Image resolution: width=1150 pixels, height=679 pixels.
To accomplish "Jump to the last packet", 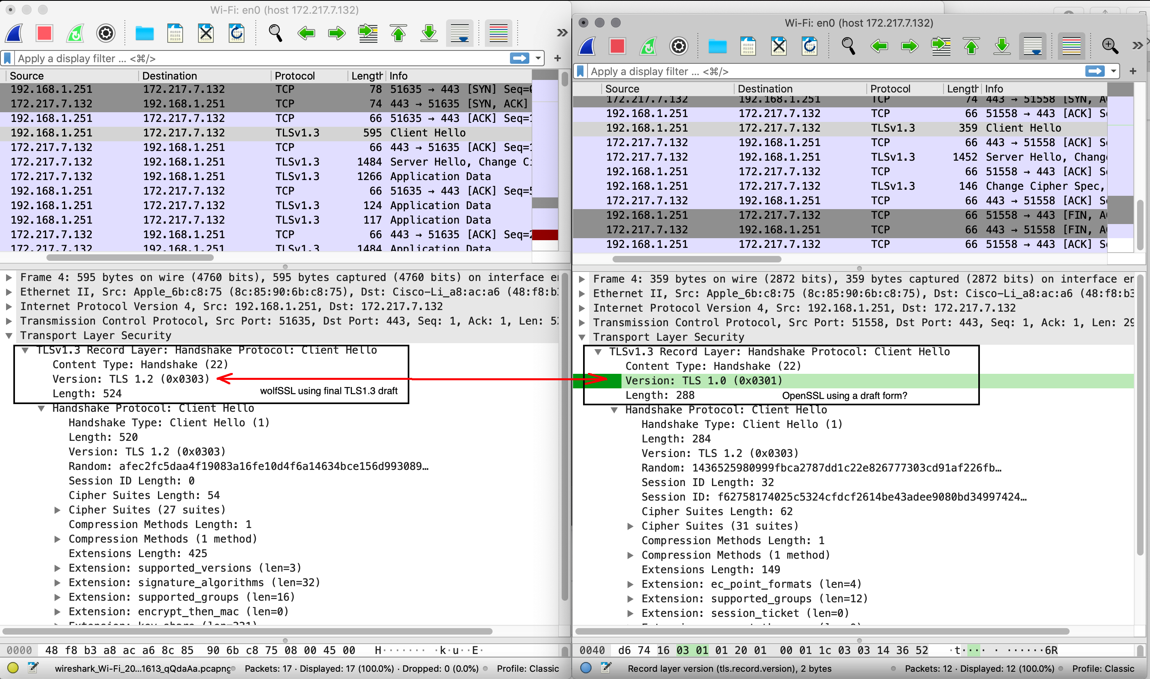I will pos(429,33).
